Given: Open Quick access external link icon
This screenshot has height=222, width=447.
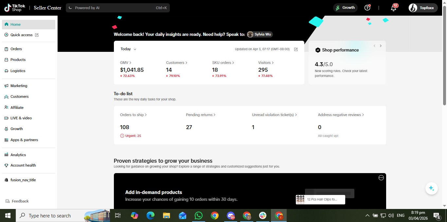Looking at the screenshot, I should click(x=37, y=35).
